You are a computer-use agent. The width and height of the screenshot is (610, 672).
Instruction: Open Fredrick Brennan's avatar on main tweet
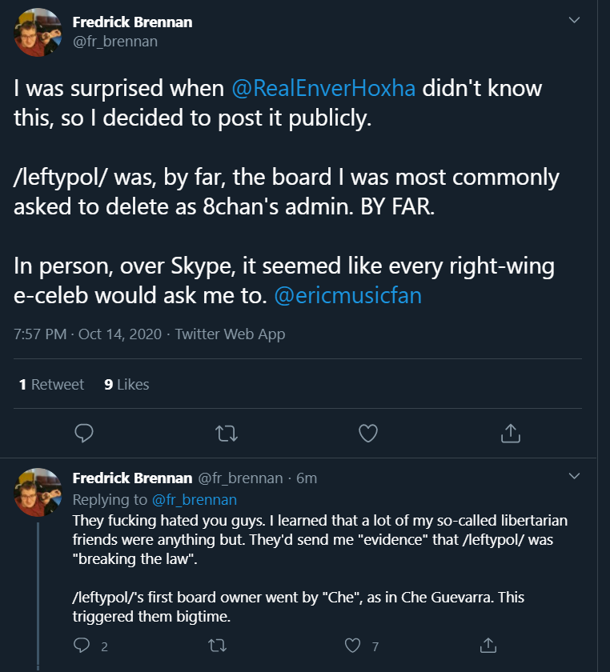coord(38,32)
